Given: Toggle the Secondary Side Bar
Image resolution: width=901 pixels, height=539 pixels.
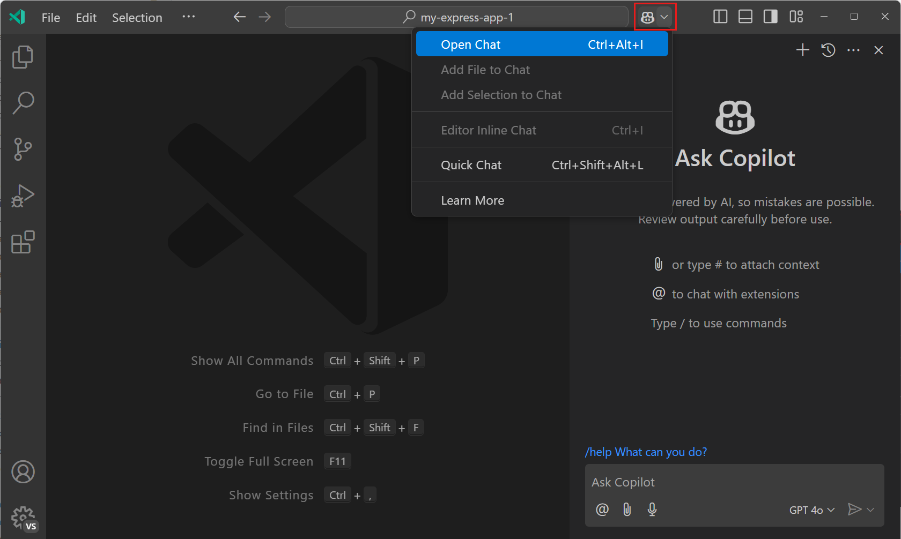Looking at the screenshot, I should 770,17.
